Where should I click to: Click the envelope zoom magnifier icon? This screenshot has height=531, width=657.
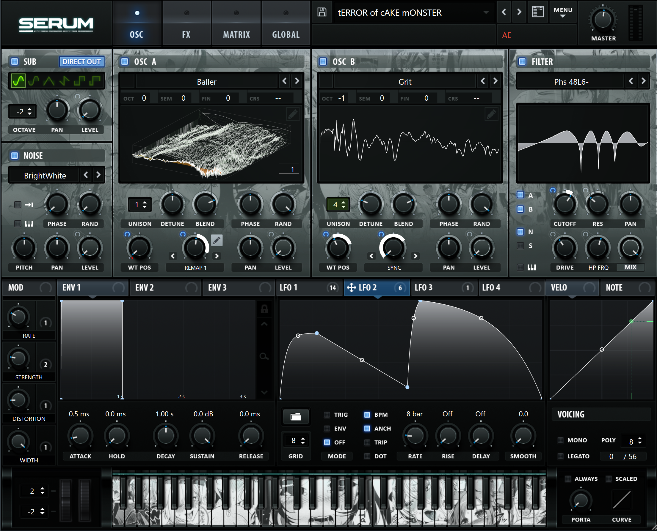tap(264, 356)
